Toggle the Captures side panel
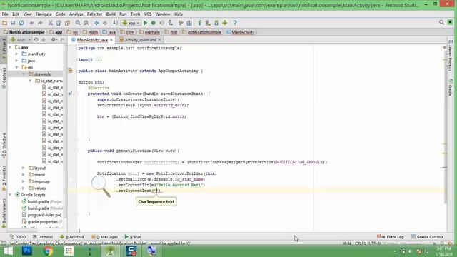The width and height of the screenshot is (457, 257). (4, 78)
